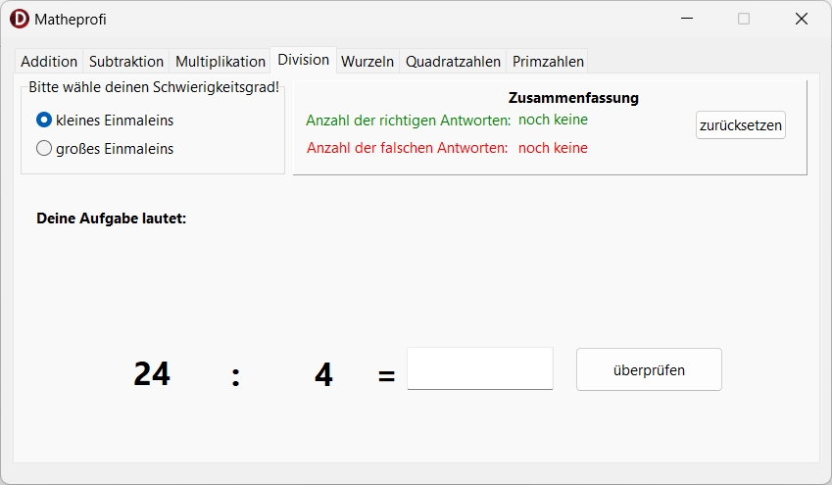832x485 pixels.
Task: Show the Primzahlen tab
Action: pyautogui.click(x=548, y=61)
